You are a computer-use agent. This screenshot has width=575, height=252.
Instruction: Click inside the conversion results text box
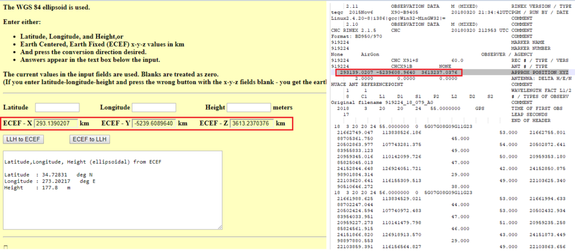[x=112, y=190]
